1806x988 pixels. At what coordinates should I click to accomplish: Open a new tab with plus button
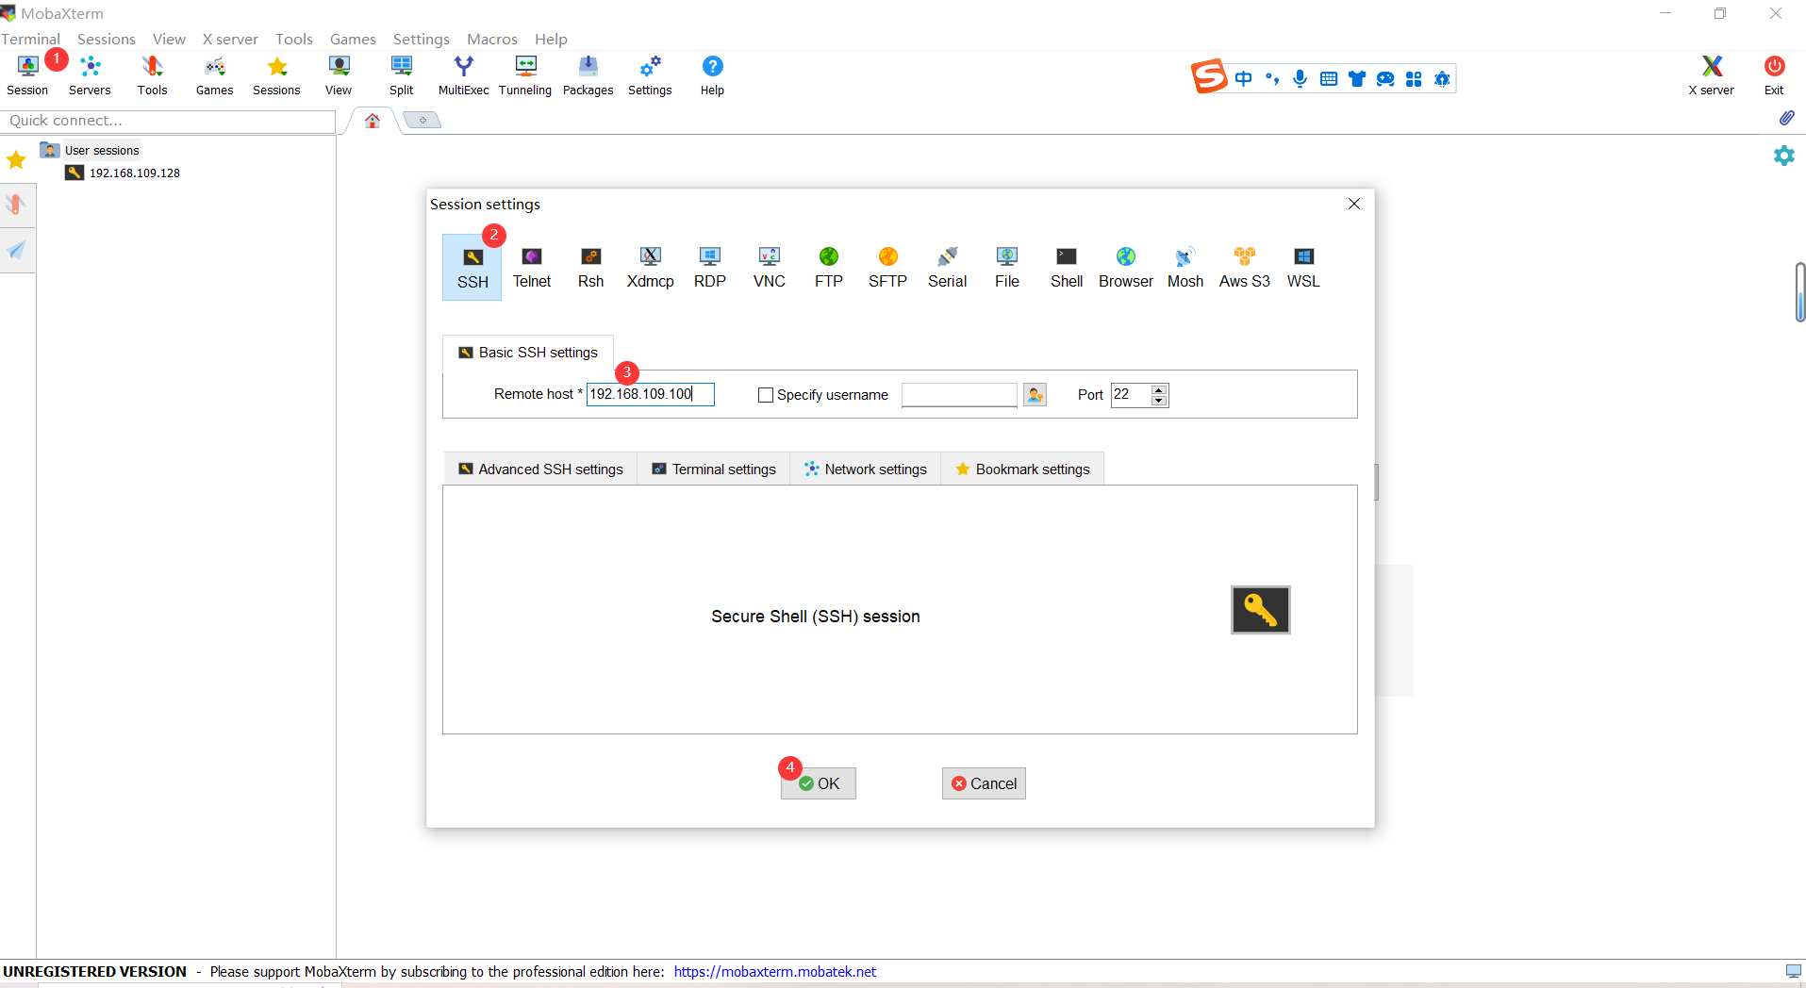point(423,120)
